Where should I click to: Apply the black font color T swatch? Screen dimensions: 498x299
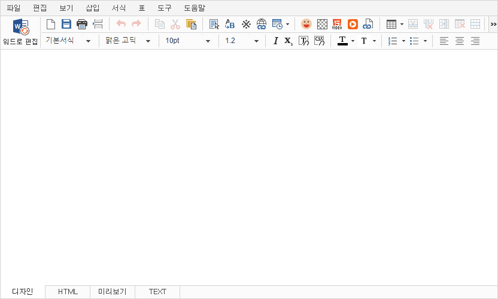342,41
